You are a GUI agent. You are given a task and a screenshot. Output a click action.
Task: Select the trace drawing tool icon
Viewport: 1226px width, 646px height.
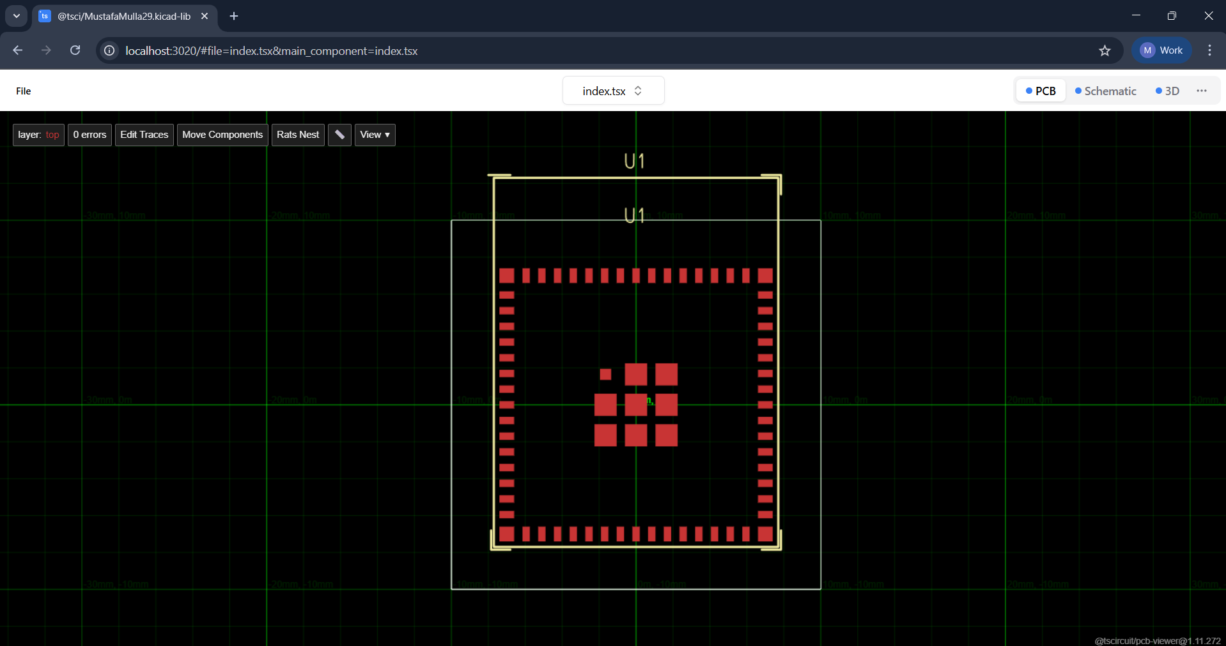click(x=339, y=135)
